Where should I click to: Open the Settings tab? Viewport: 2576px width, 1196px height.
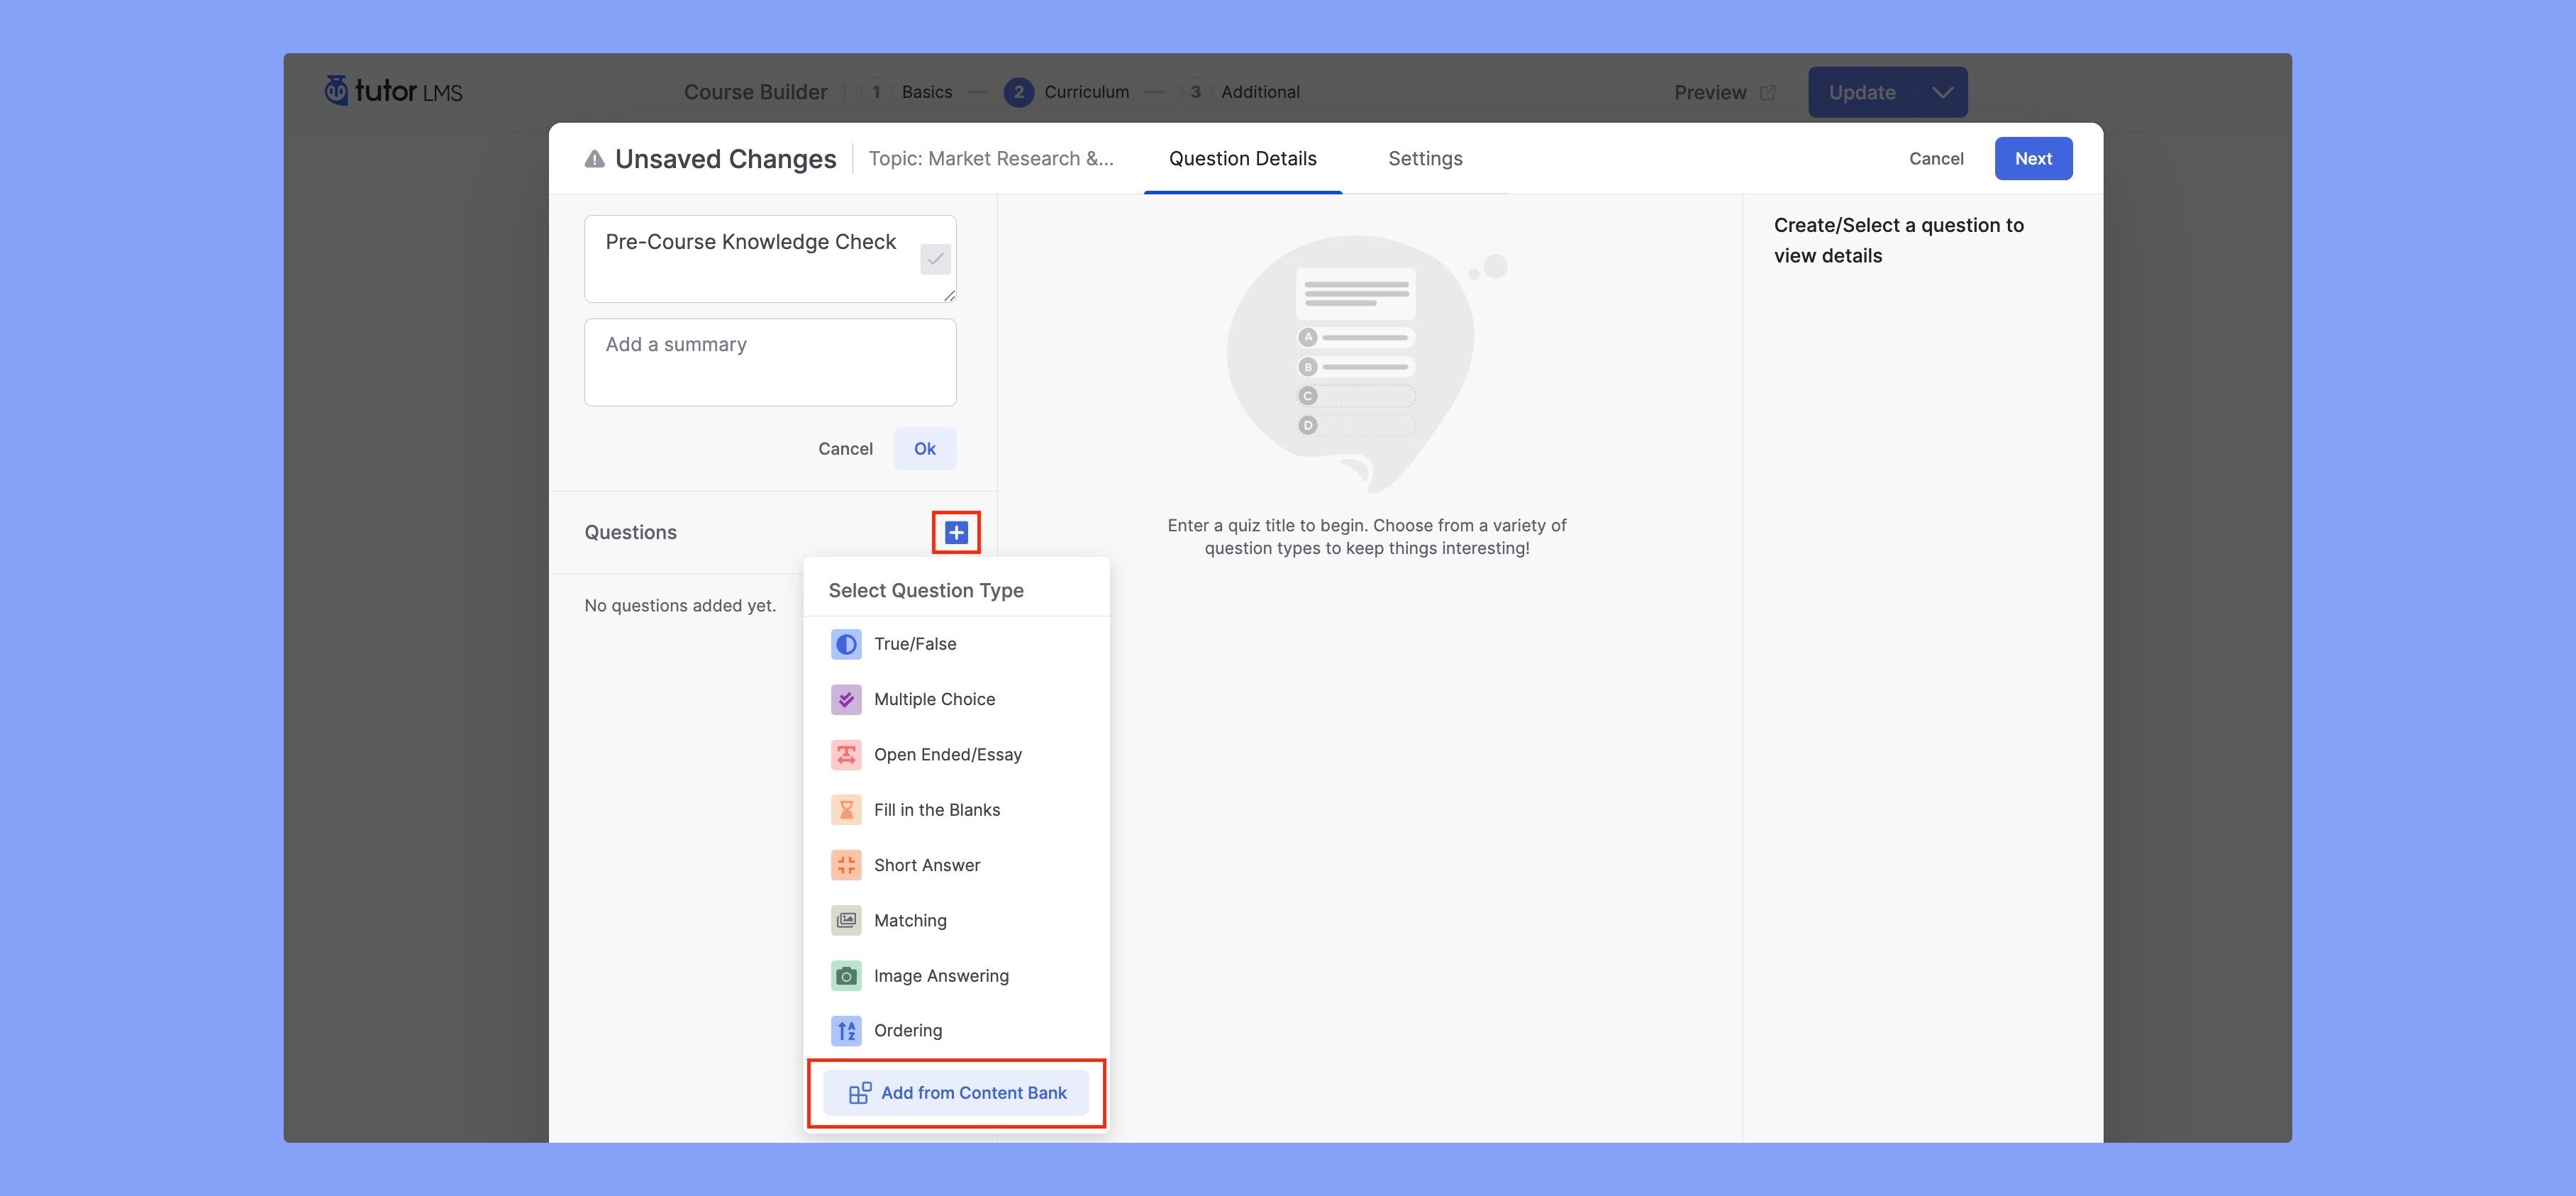(1425, 159)
